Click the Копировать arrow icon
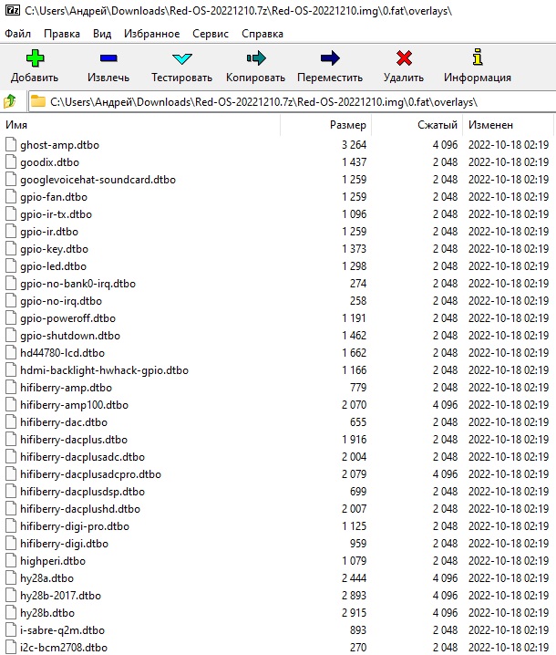The image size is (556, 655). click(x=256, y=58)
